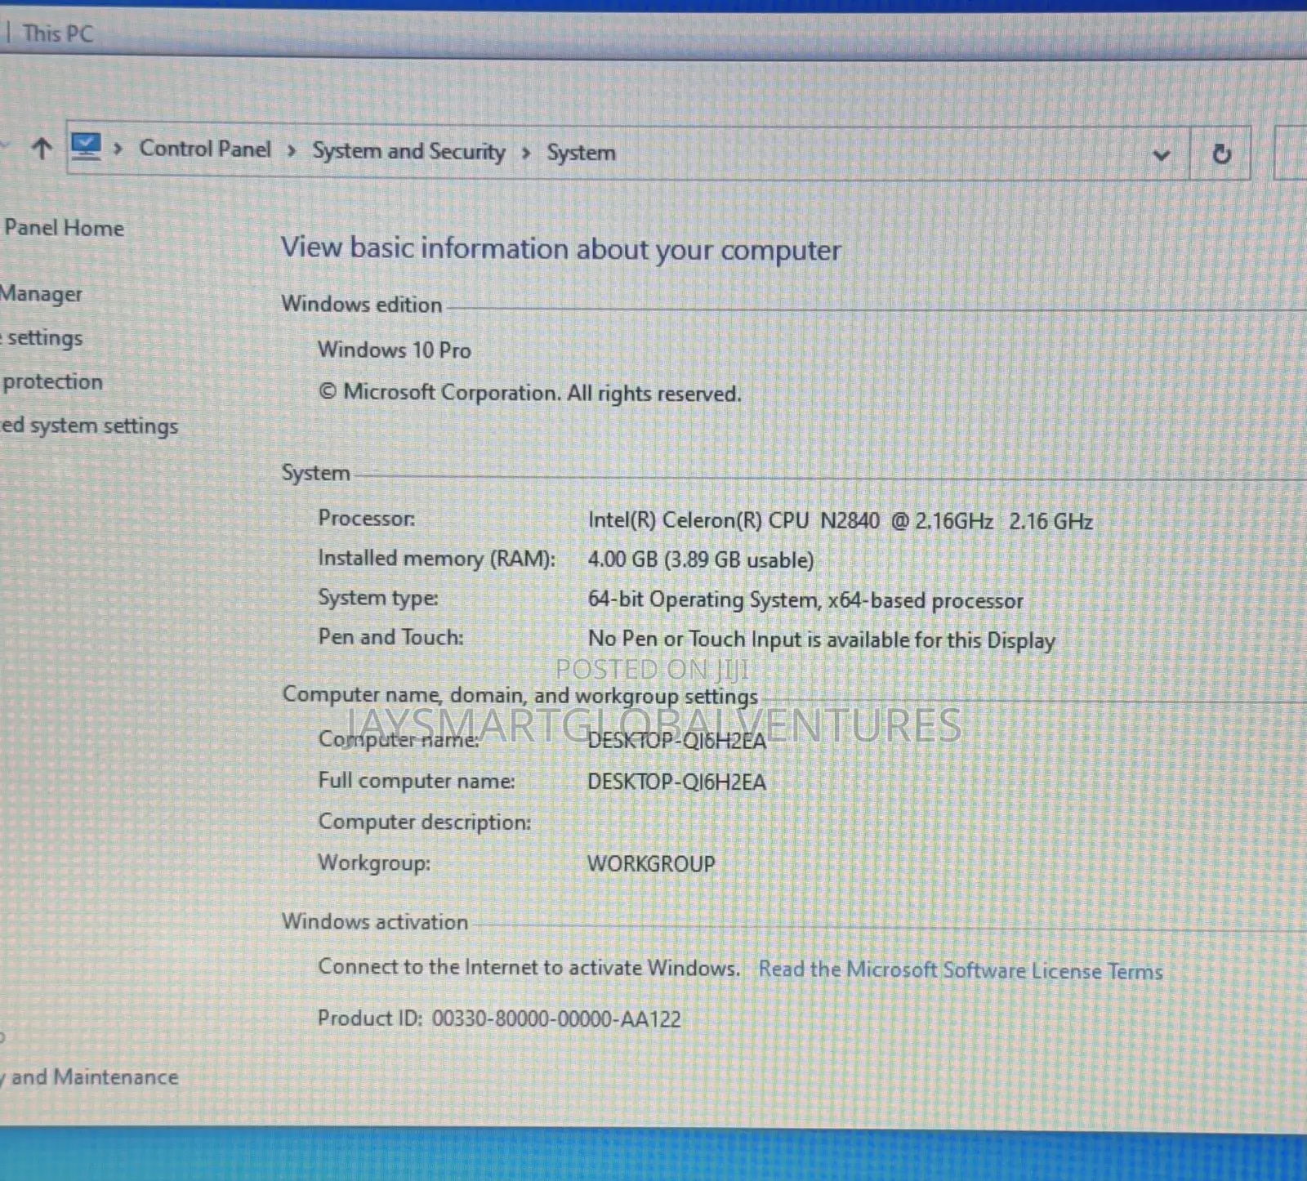This screenshot has width=1307, height=1181.
Task: Open Device Manager link in sidebar
Action: (41, 293)
